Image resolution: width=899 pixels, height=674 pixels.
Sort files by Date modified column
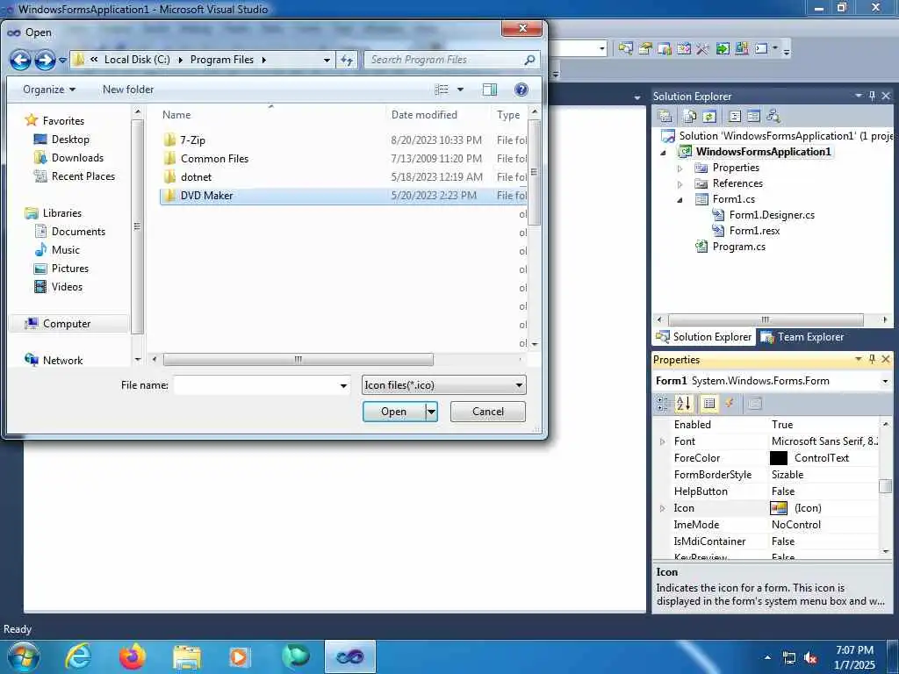pyautogui.click(x=424, y=115)
